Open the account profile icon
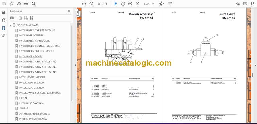Screen dimensions: 257x124 click(253, 4)
